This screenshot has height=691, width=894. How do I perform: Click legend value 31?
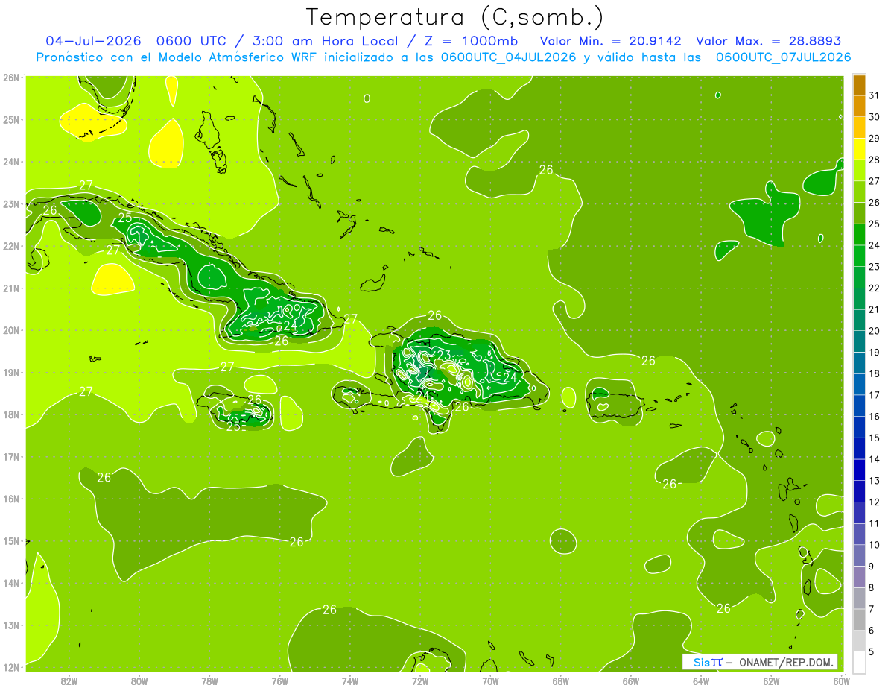pyautogui.click(x=875, y=95)
